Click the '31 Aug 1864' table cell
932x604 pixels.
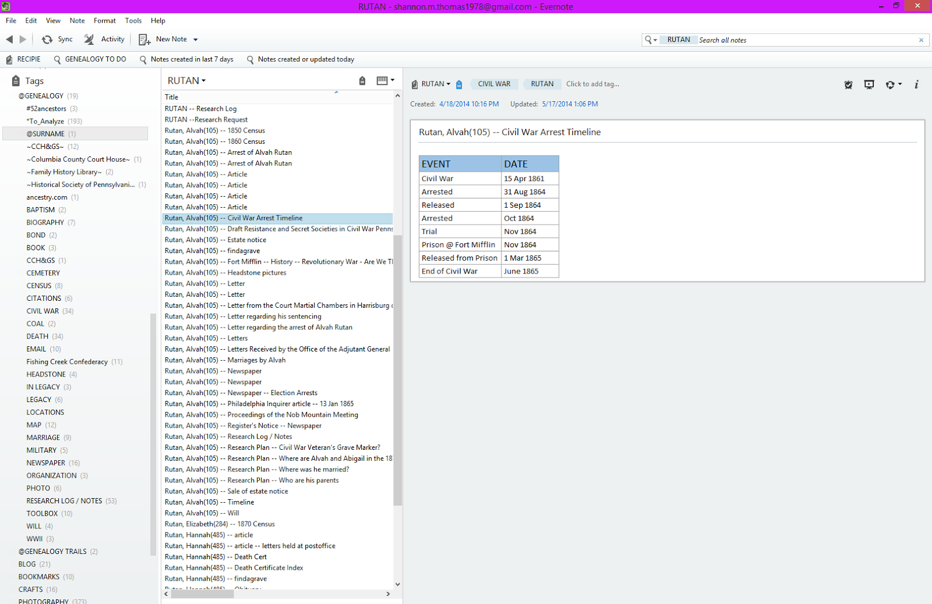coord(530,192)
